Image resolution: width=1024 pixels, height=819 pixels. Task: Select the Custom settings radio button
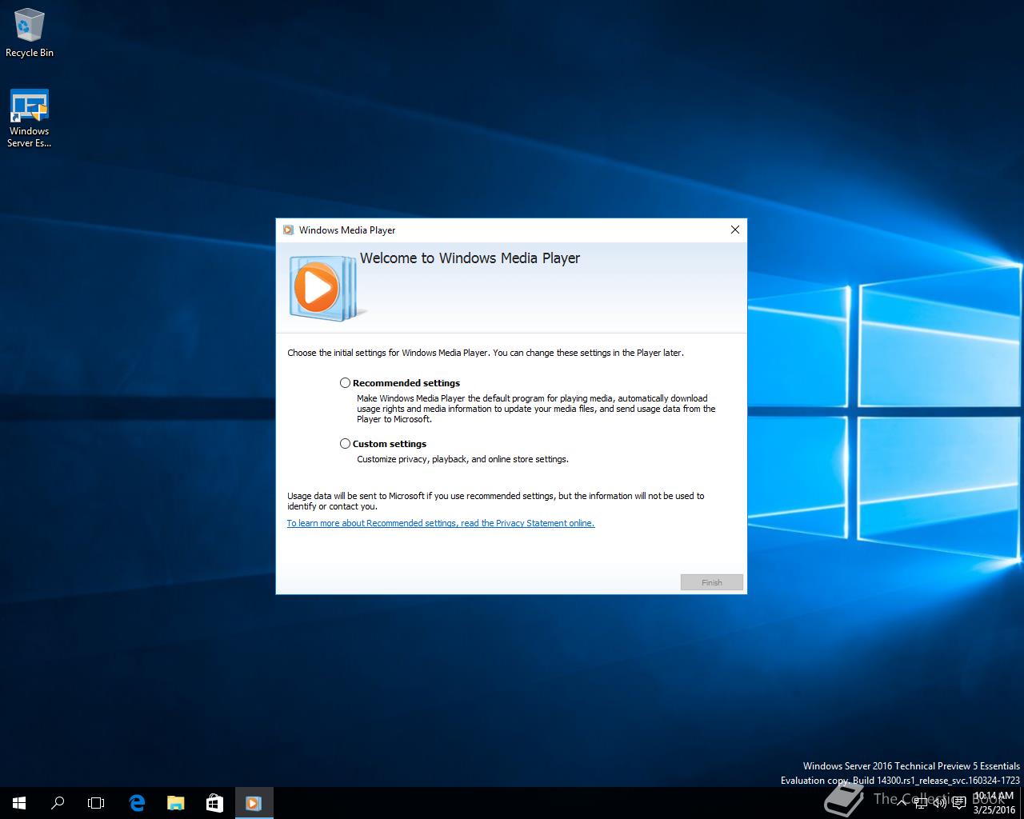(345, 444)
